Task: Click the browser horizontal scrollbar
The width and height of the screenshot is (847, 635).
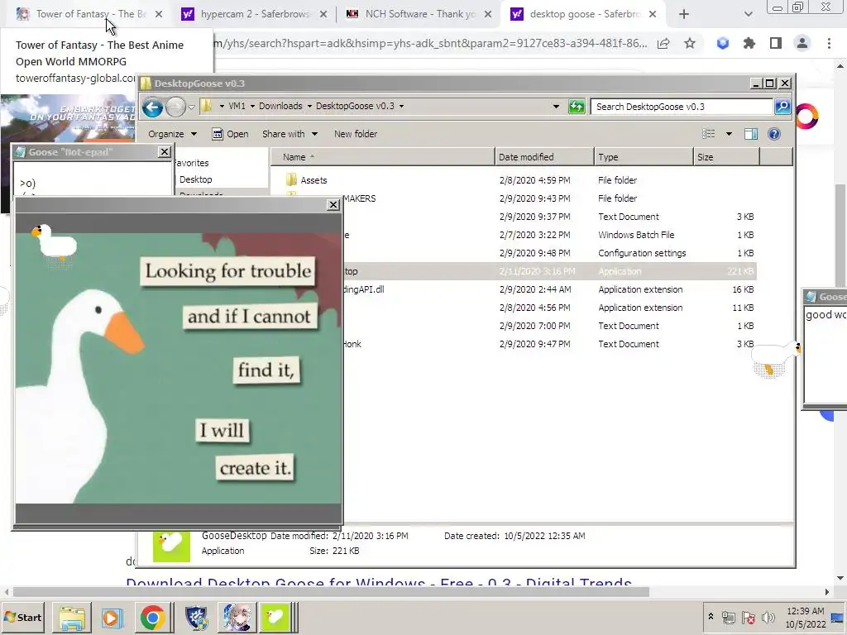Action: coord(331,592)
